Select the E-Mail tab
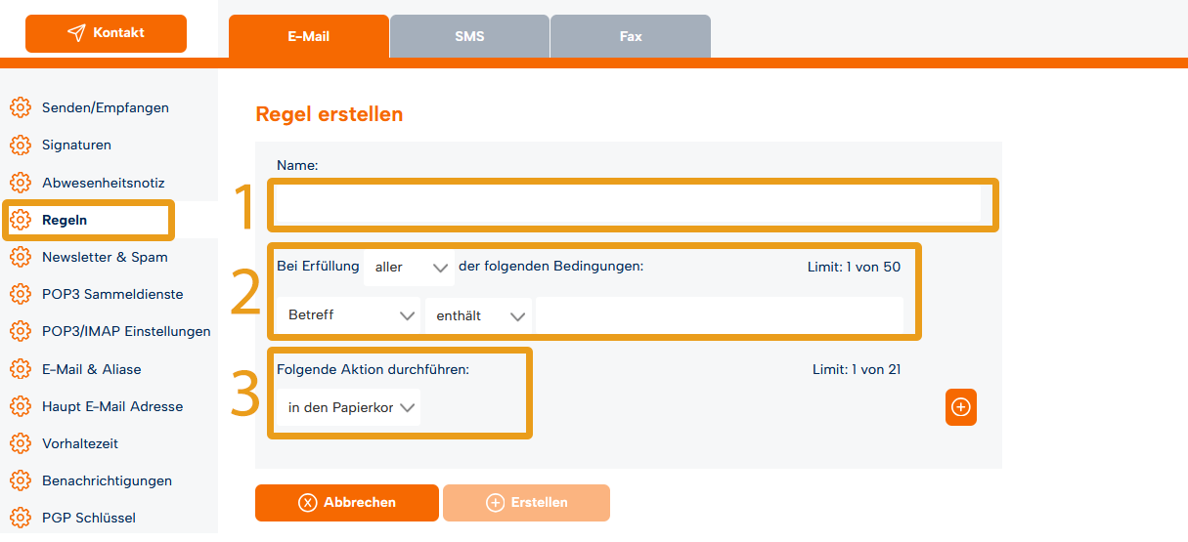 coord(309,36)
